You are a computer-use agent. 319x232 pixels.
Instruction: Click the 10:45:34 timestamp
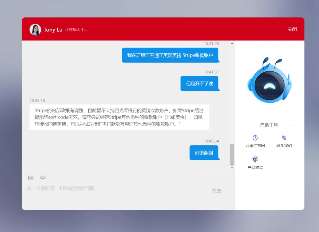[211, 141]
